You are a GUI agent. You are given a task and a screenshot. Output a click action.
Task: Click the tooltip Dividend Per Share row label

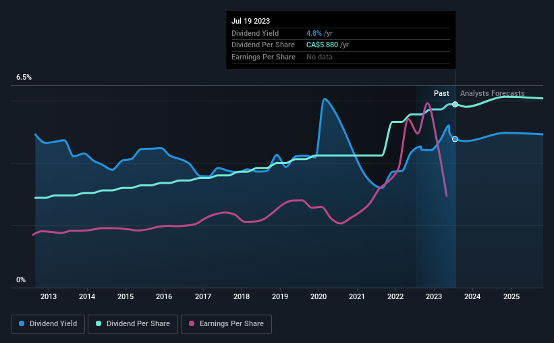pyautogui.click(x=263, y=45)
